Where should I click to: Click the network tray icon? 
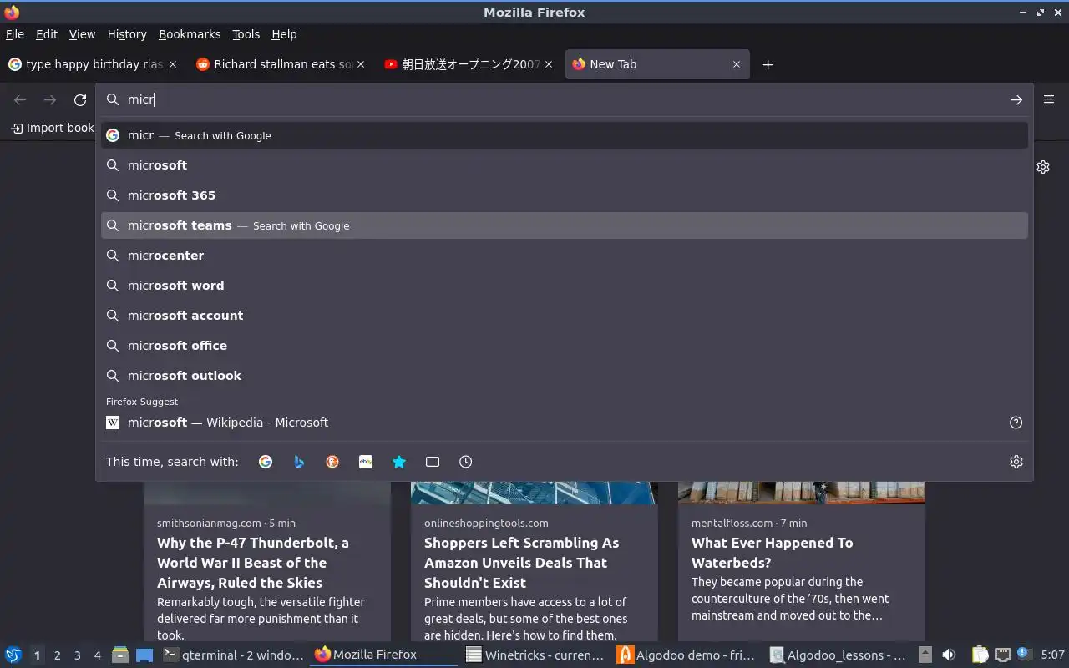[x=1003, y=655]
